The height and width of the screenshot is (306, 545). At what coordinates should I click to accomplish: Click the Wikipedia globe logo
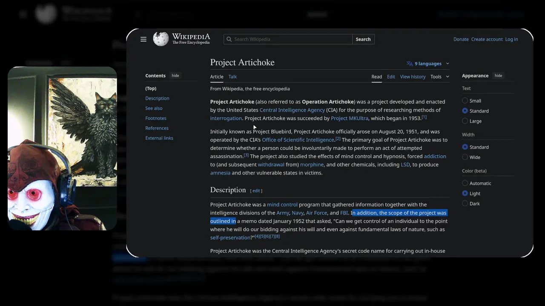tap(161, 39)
